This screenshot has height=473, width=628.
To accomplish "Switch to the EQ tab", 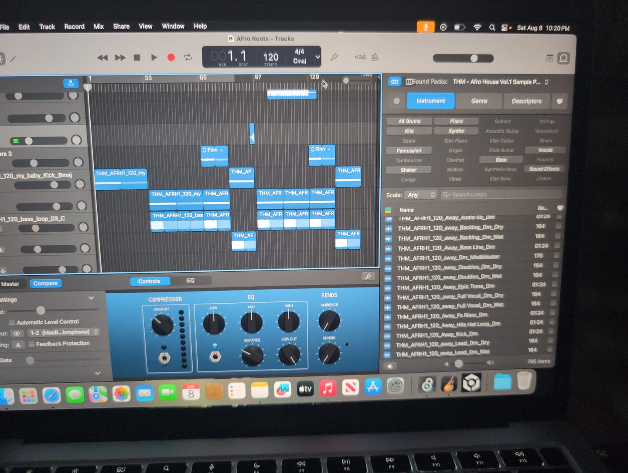I will click(x=191, y=281).
